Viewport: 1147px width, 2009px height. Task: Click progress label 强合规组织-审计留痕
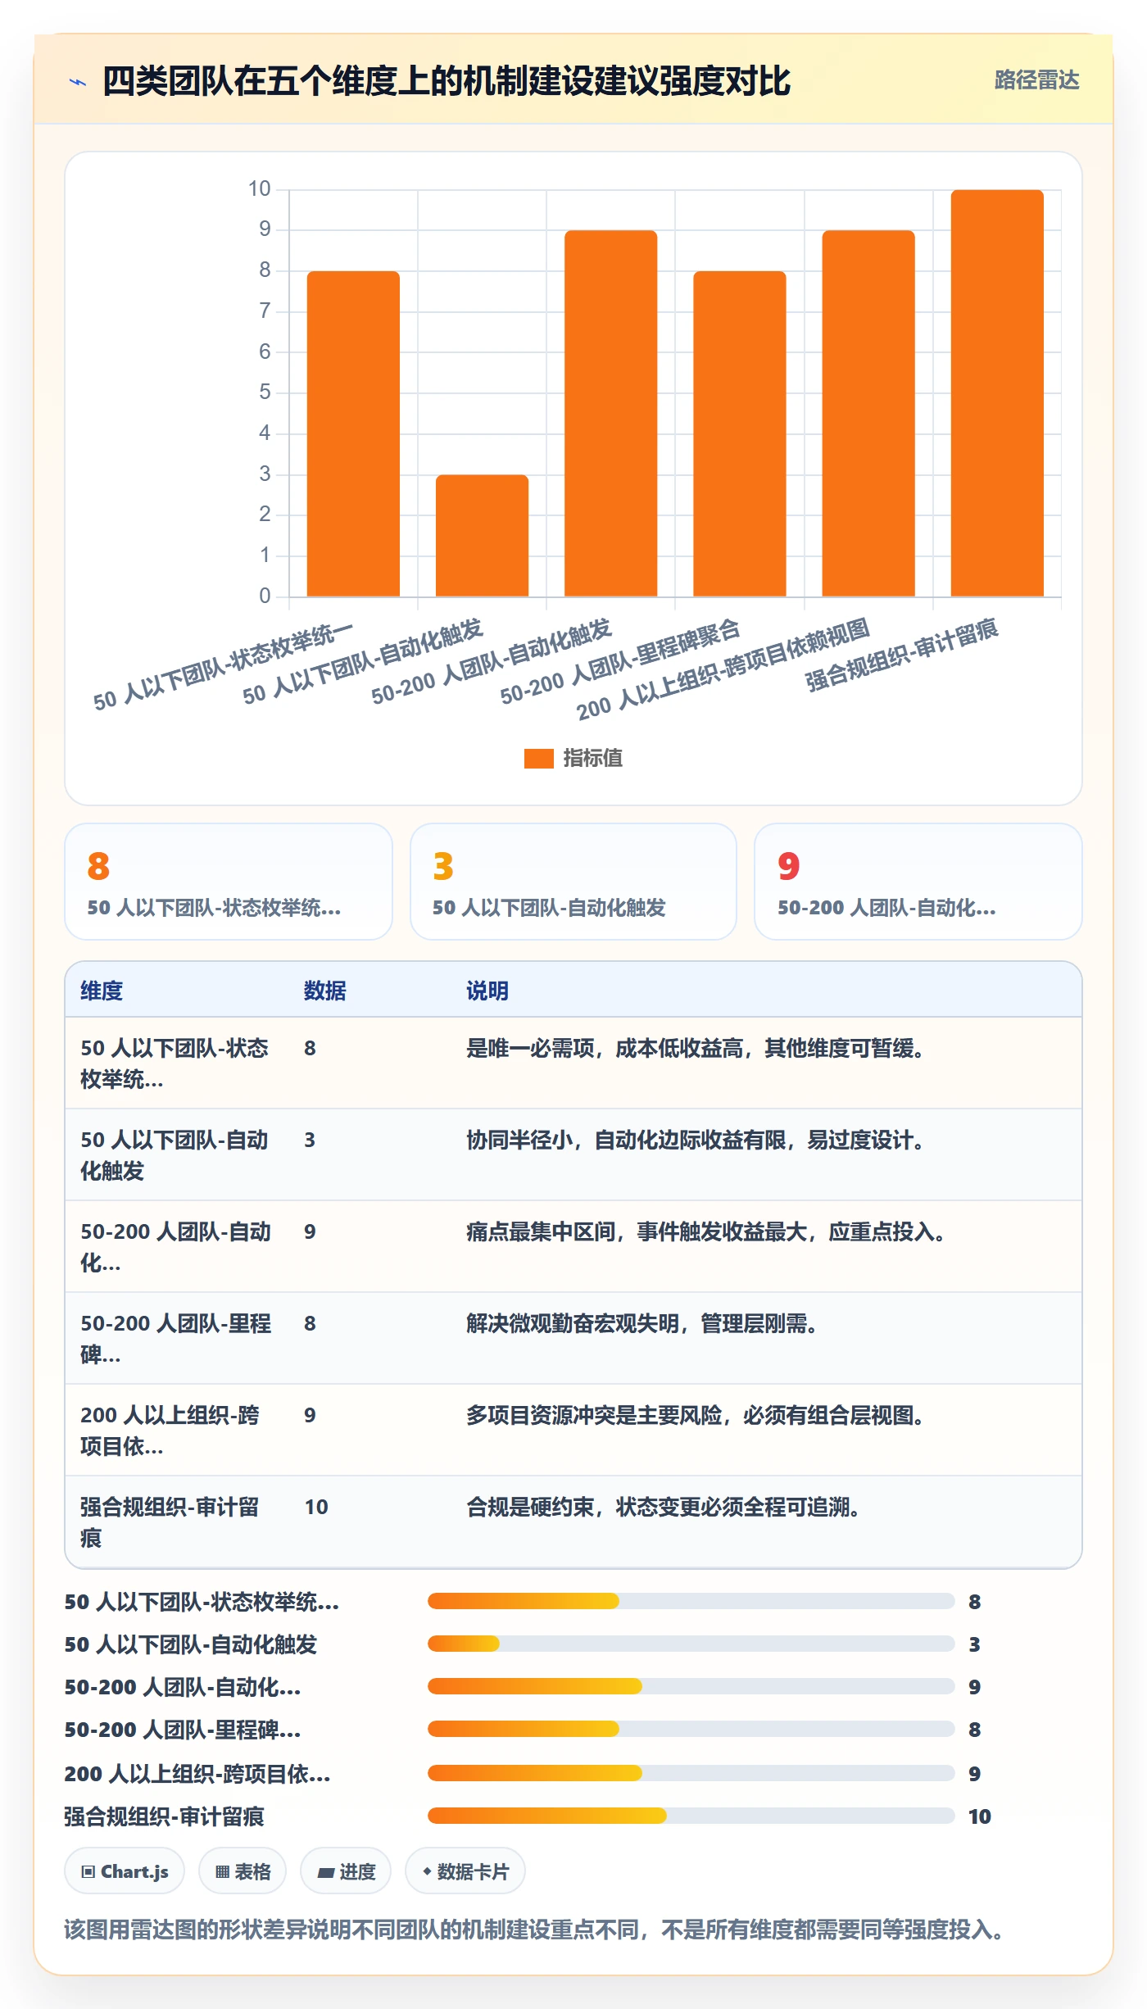click(164, 1816)
